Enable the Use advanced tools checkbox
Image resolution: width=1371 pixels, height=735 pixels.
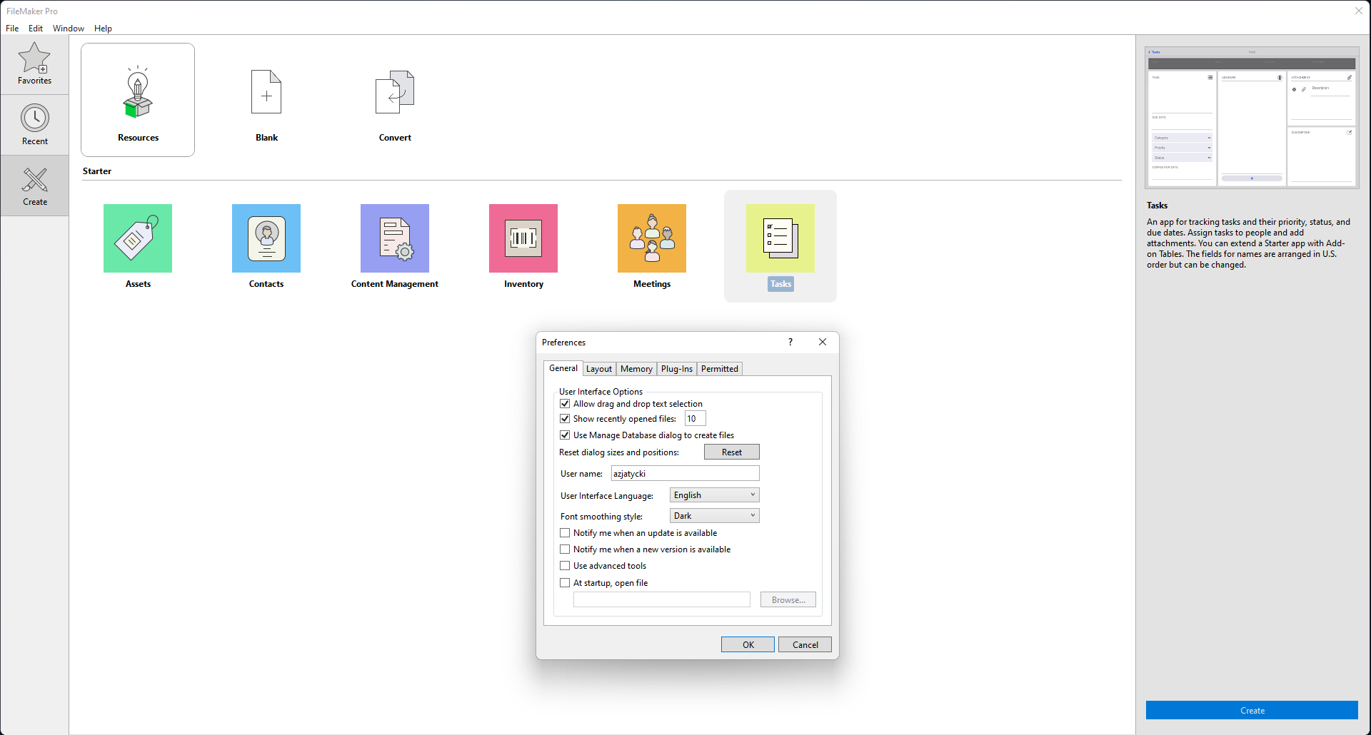pyautogui.click(x=565, y=566)
